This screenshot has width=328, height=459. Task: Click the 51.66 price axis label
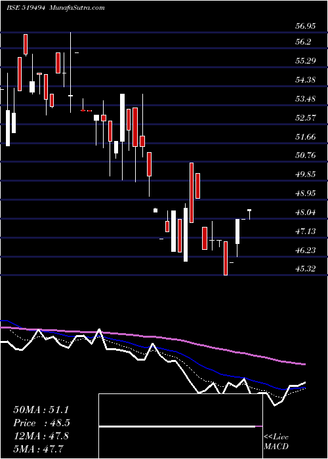point(306,136)
